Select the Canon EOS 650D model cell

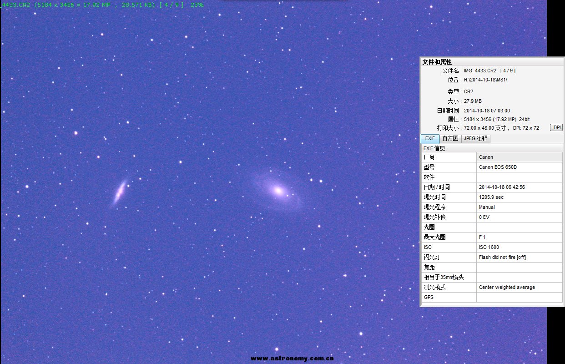(520, 167)
